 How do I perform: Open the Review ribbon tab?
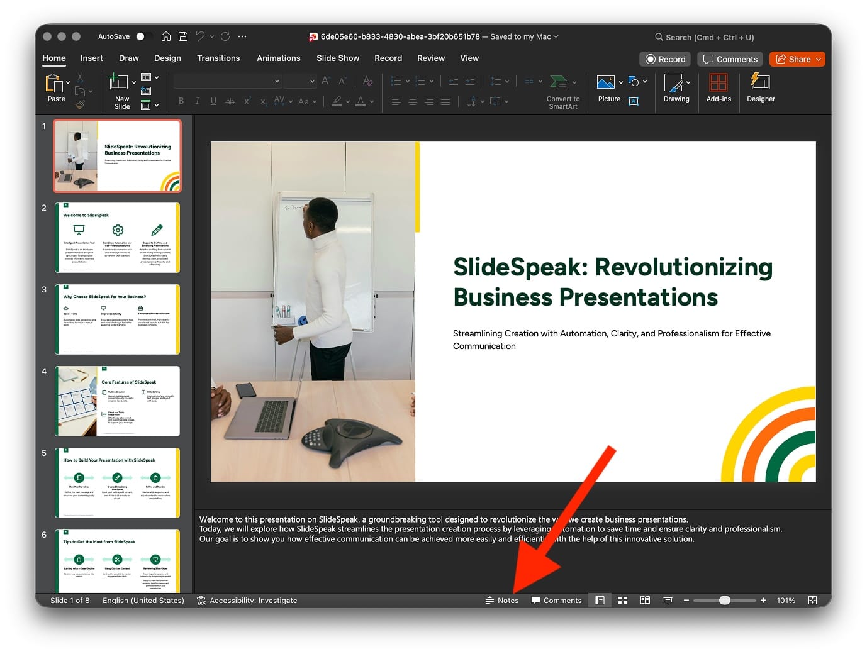[x=430, y=58]
